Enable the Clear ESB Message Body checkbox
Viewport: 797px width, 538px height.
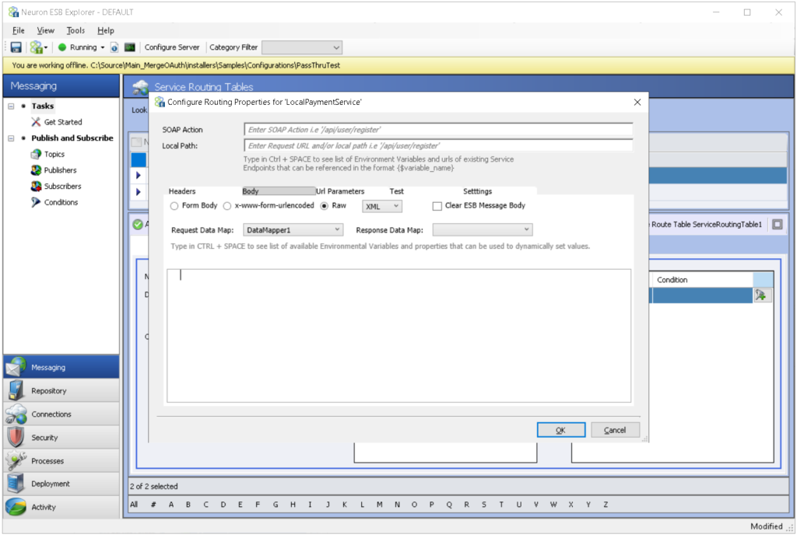(x=435, y=205)
